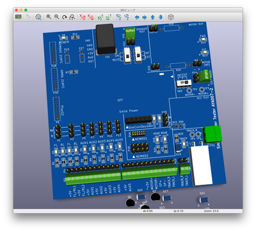Click the copy 3D image to clipboard icon

(x=28, y=17)
